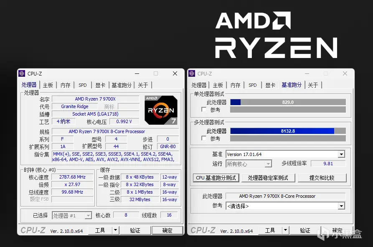Open the 已选择 处理器 #1 dropdown
Image resolution: width=373 pixels, height=247 pixels.
[x=88, y=216]
